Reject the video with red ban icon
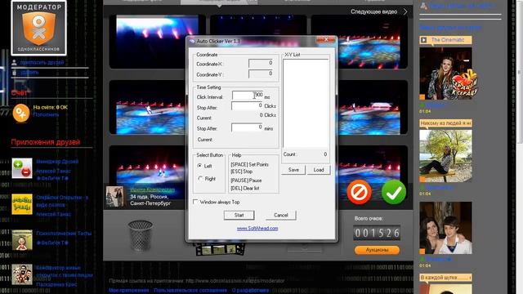The width and height of the screenshot is (523, 294). [360, 192]
